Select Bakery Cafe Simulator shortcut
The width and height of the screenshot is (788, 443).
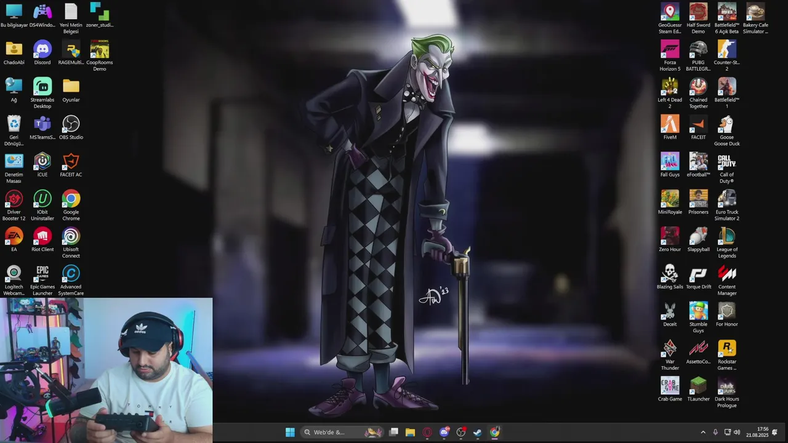tap(755, 18)
